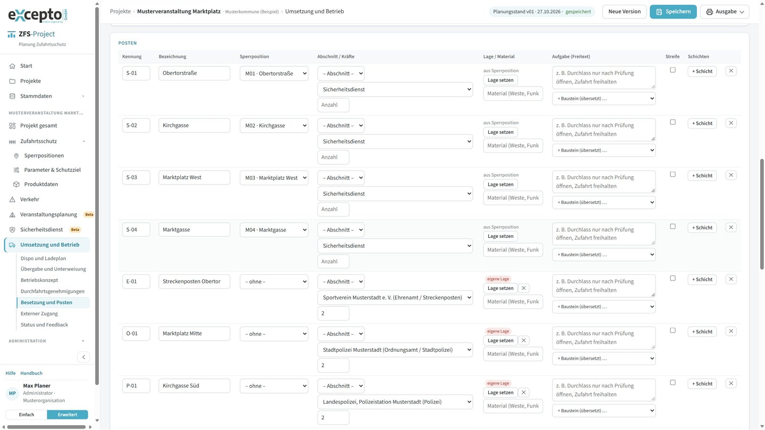The width and height of the screenshot is (765, 430).
Task: Click the Umsetzung und Betrieb truck icon
Action: pyautogui.click(x=12, y=245)
